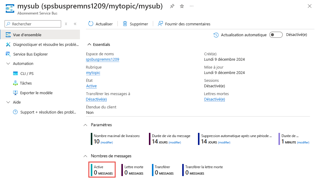Open the spsbuspremns1209 namespace link
316x183 pixels.
pos(102,59)
